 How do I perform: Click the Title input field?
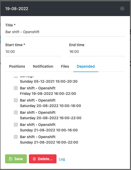coord(65,32)
